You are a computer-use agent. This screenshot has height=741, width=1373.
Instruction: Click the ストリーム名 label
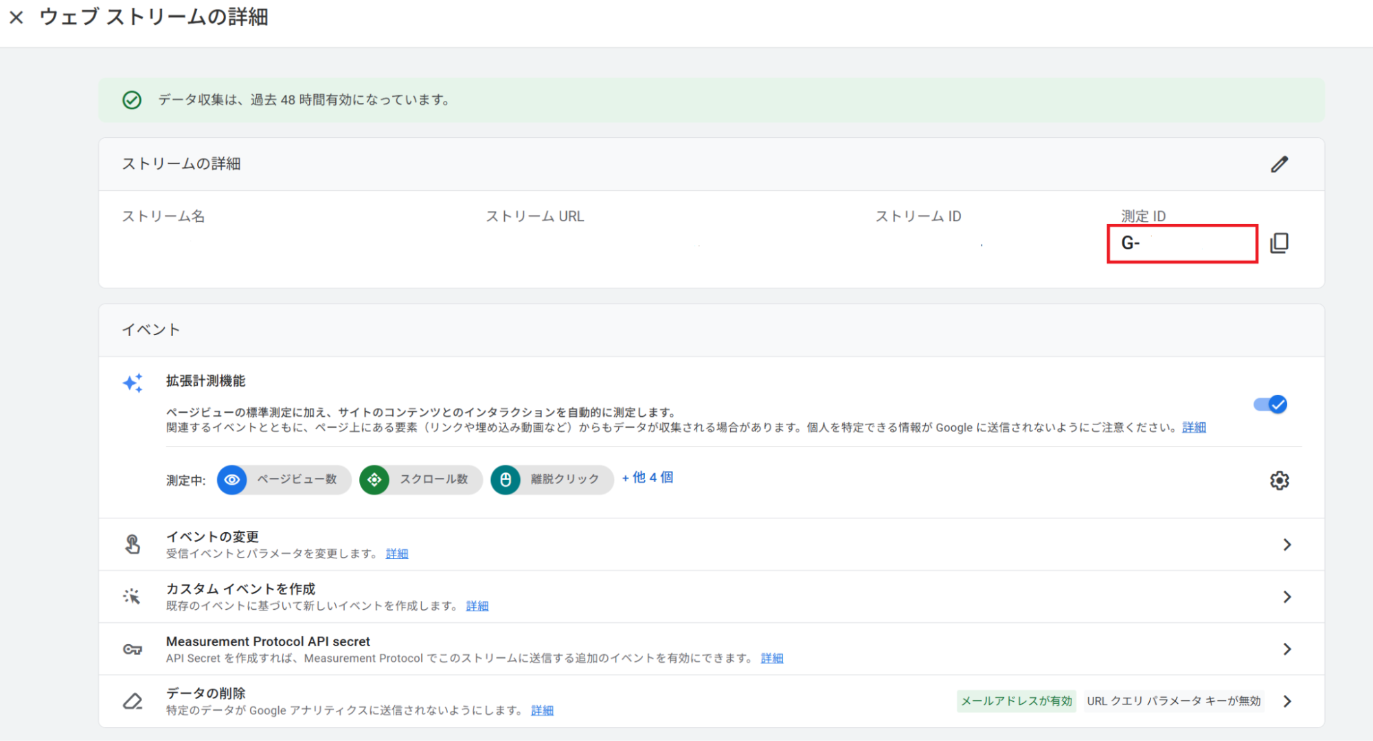tap(163, 216)
